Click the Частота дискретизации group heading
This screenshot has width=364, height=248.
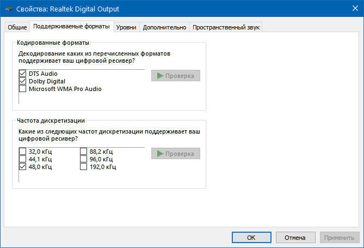coord(51,120)
